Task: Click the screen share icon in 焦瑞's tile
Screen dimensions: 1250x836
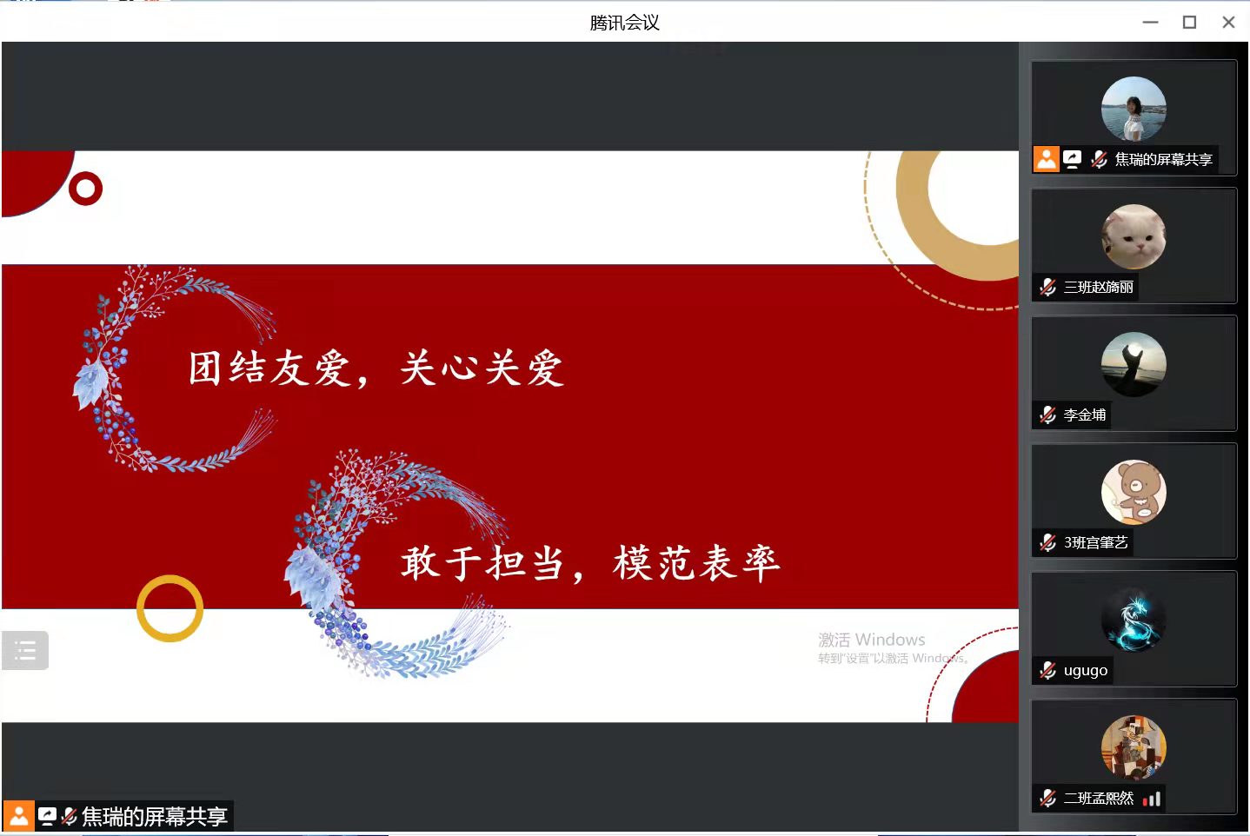Action: pos(1072,159)
